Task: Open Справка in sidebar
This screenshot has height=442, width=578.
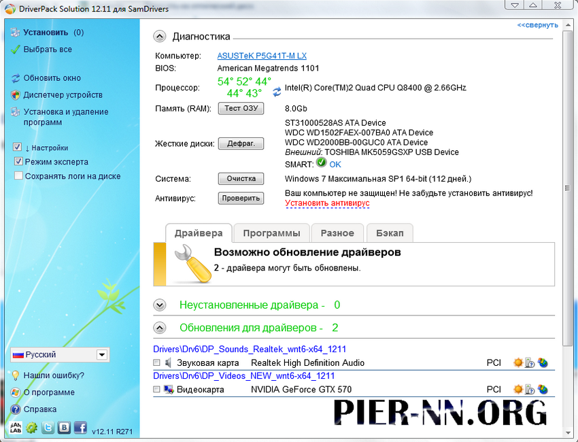Action: (40, 409)
